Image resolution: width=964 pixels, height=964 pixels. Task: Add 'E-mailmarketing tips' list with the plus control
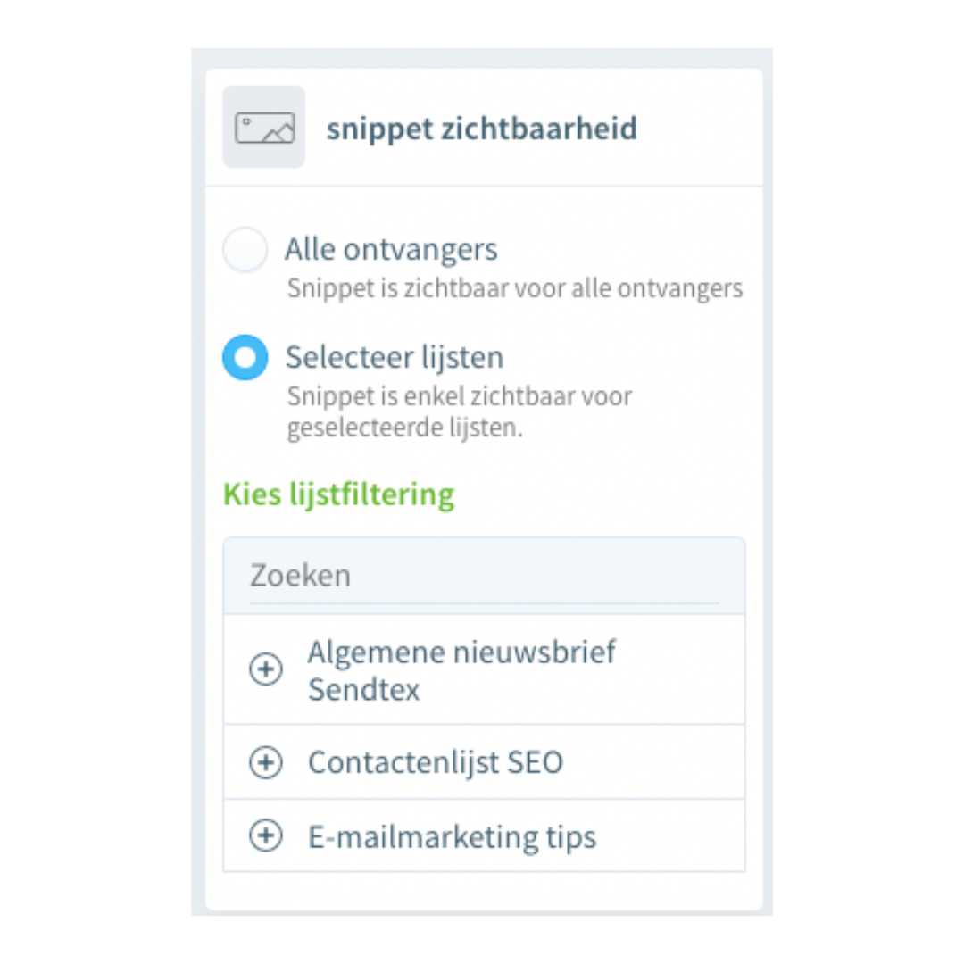[265, 836]
